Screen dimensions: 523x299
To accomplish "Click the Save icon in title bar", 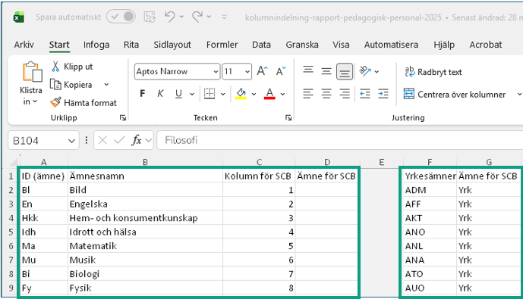I will point(150,17).
